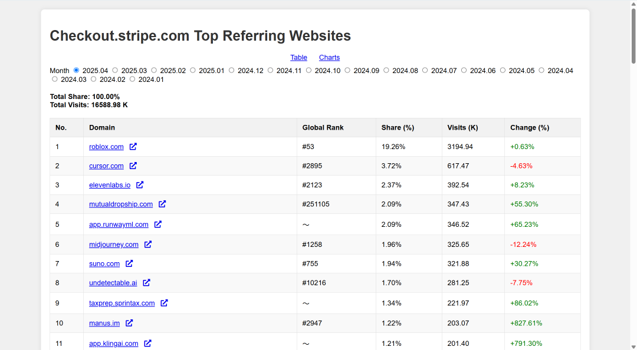Screen dimensions: 637x350
Task: Open external link icon beside midjourney.com
Action: (148, 245)
